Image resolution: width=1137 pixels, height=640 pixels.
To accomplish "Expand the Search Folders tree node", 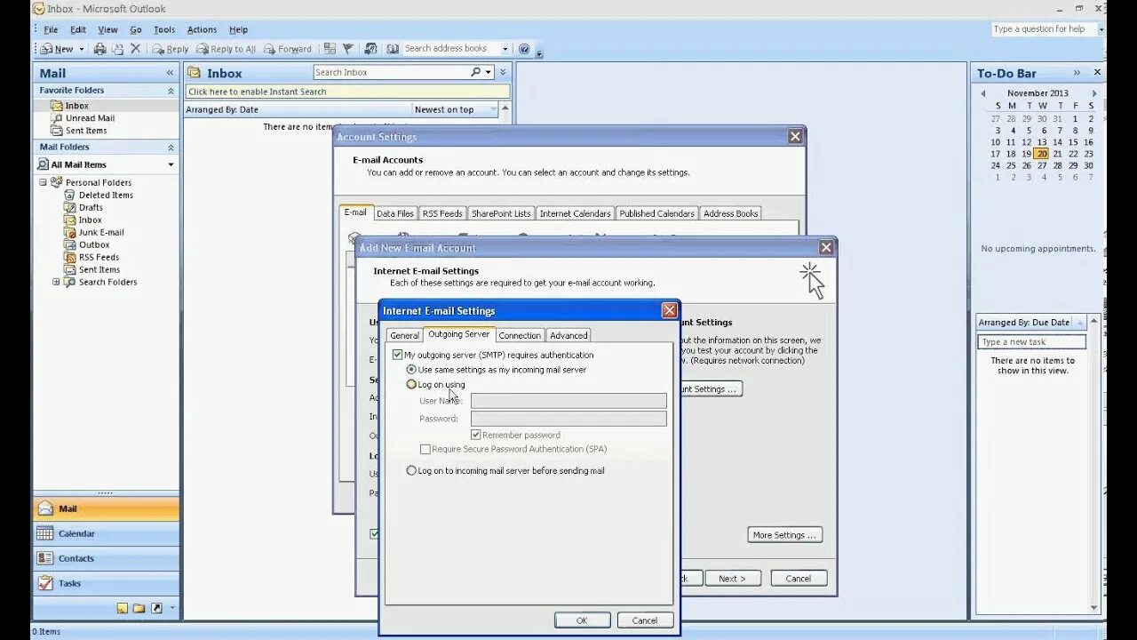I will [x=56, y=282].
